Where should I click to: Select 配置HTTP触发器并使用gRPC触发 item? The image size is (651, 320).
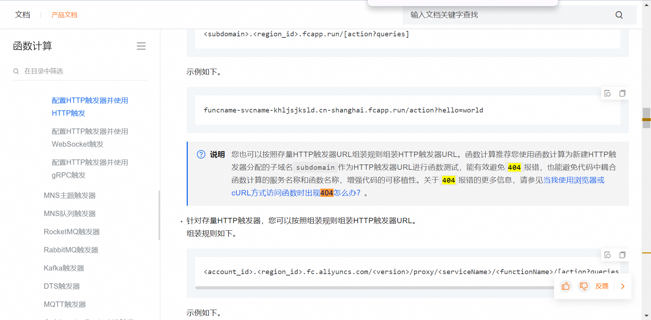(90, 169)
